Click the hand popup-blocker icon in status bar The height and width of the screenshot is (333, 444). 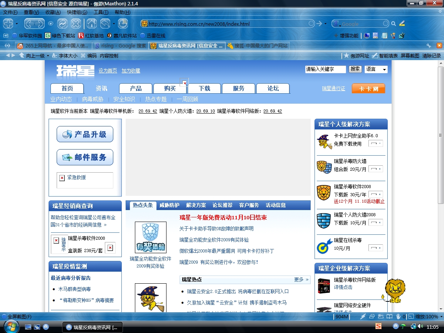point(398,316)
